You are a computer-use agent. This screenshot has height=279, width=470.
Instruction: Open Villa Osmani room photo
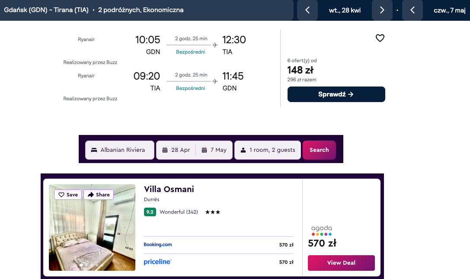[x=92, y=234]
